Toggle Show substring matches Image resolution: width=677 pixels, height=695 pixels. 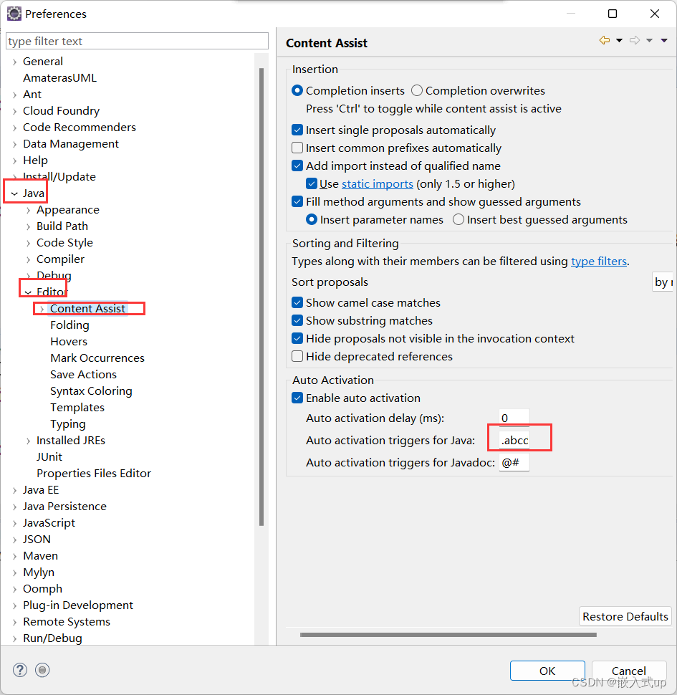point(297,320)
